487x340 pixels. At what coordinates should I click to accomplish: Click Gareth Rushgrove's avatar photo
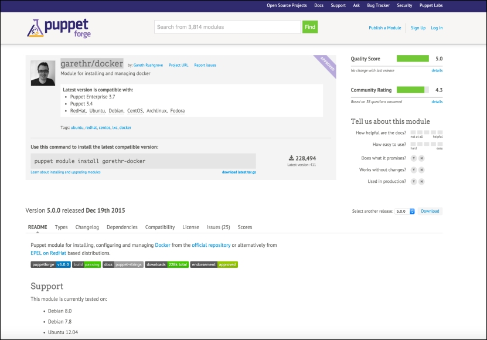(43, 73)
